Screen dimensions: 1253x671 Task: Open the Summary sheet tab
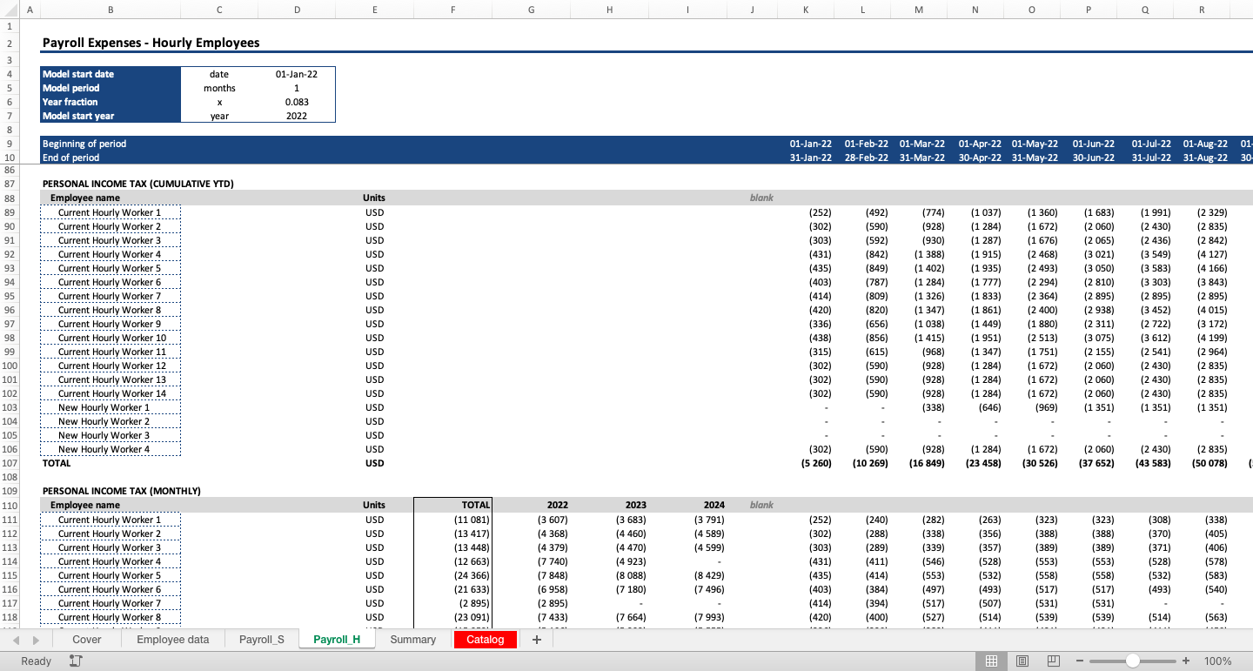pyautogui.click(x=412, y=640)
